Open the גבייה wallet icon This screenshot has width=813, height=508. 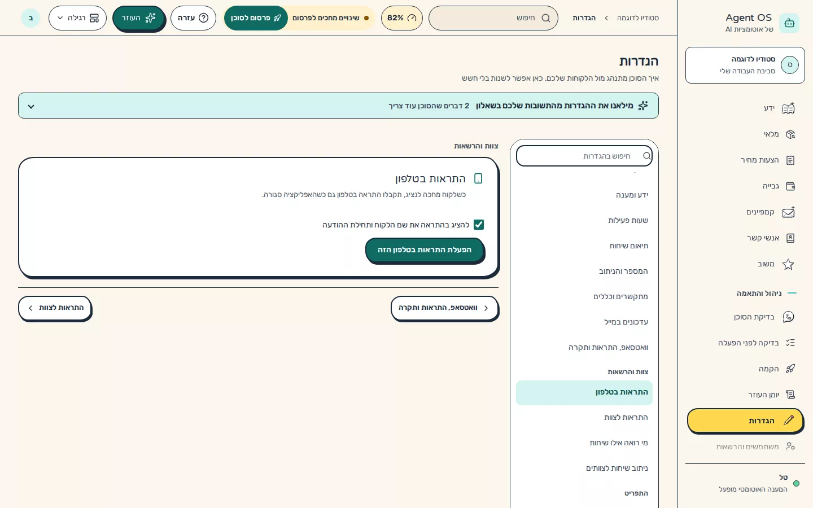790,186
